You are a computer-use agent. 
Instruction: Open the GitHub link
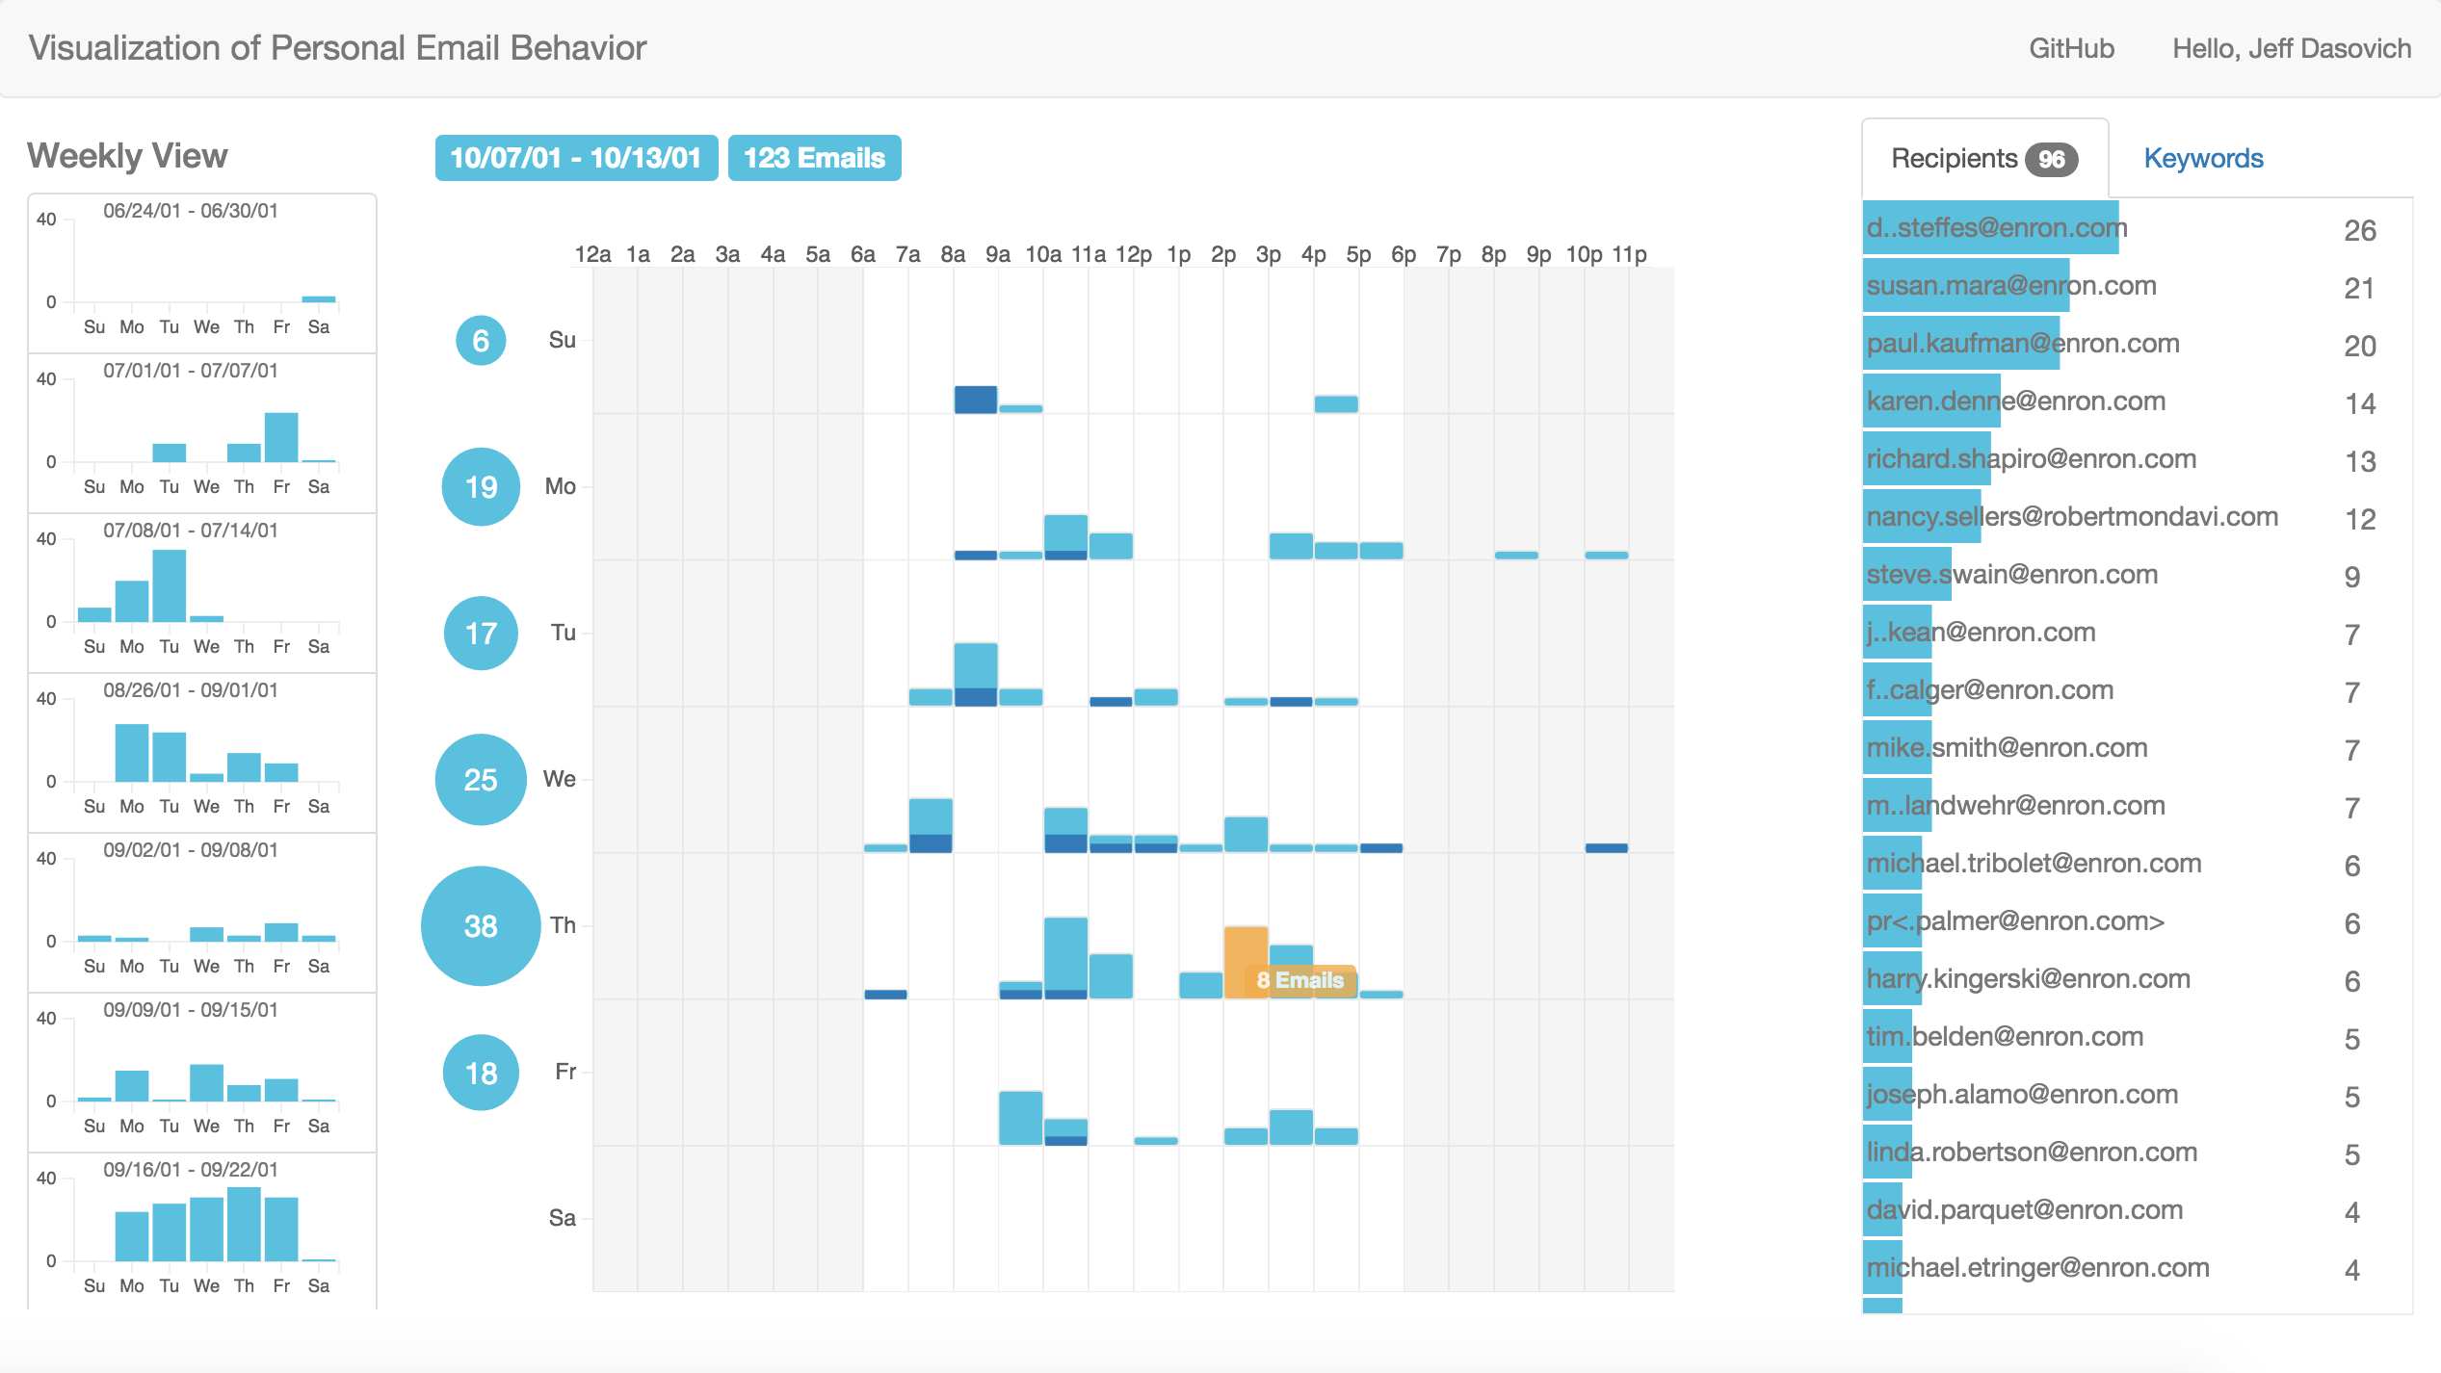click(2071, 48)
